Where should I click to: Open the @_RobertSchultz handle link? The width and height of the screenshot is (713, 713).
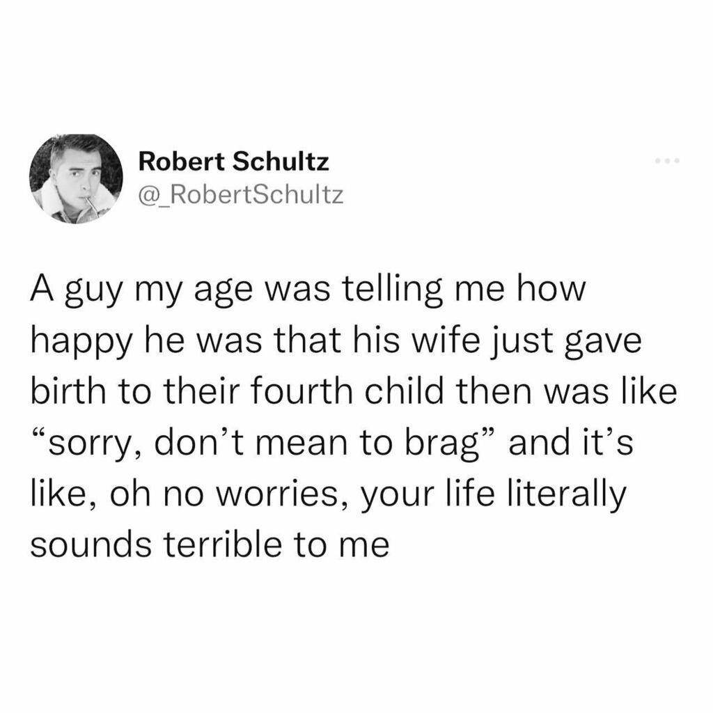point(241,195)
